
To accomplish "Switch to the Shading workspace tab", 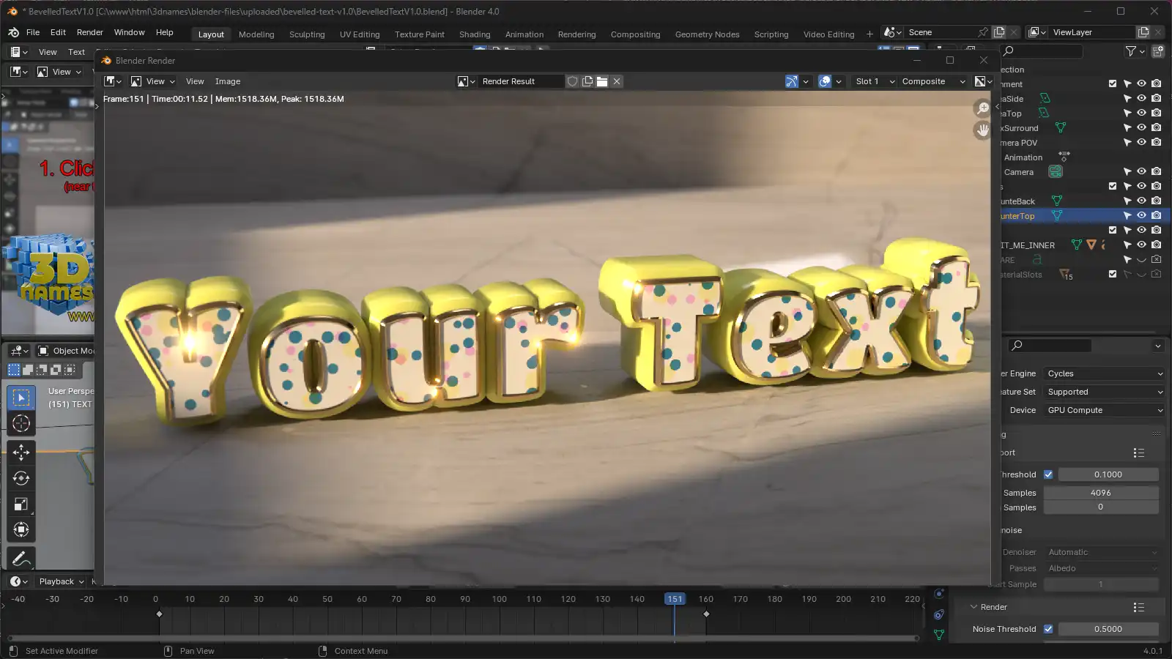I will pos(475,34).
